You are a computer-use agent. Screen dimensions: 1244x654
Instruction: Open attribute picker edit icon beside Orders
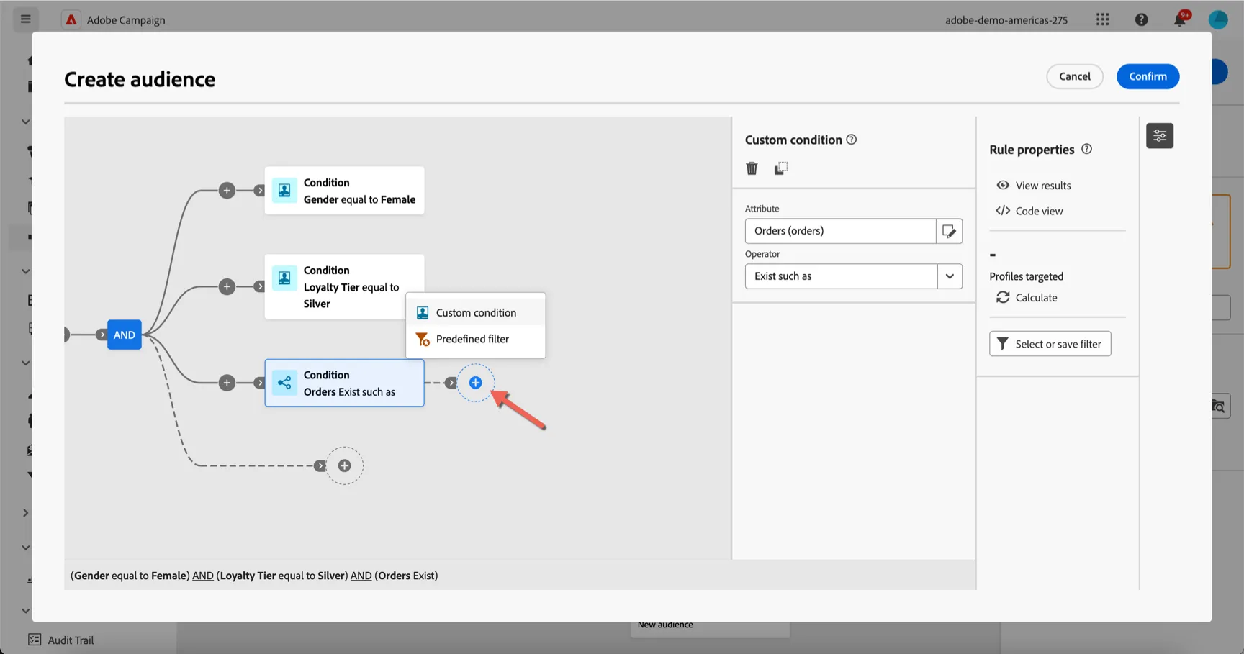tap(949, 231)
